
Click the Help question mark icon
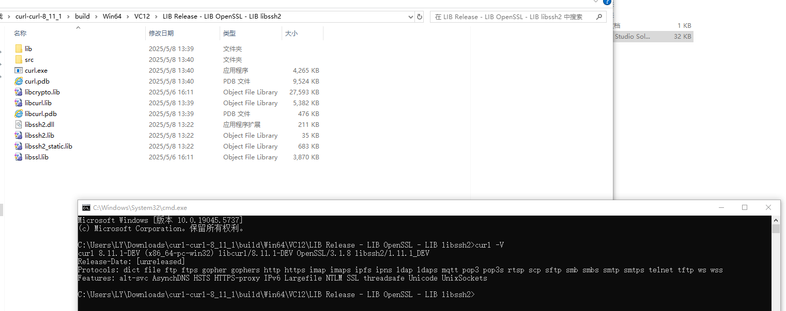pyautogui.click(x=607, y=3)
